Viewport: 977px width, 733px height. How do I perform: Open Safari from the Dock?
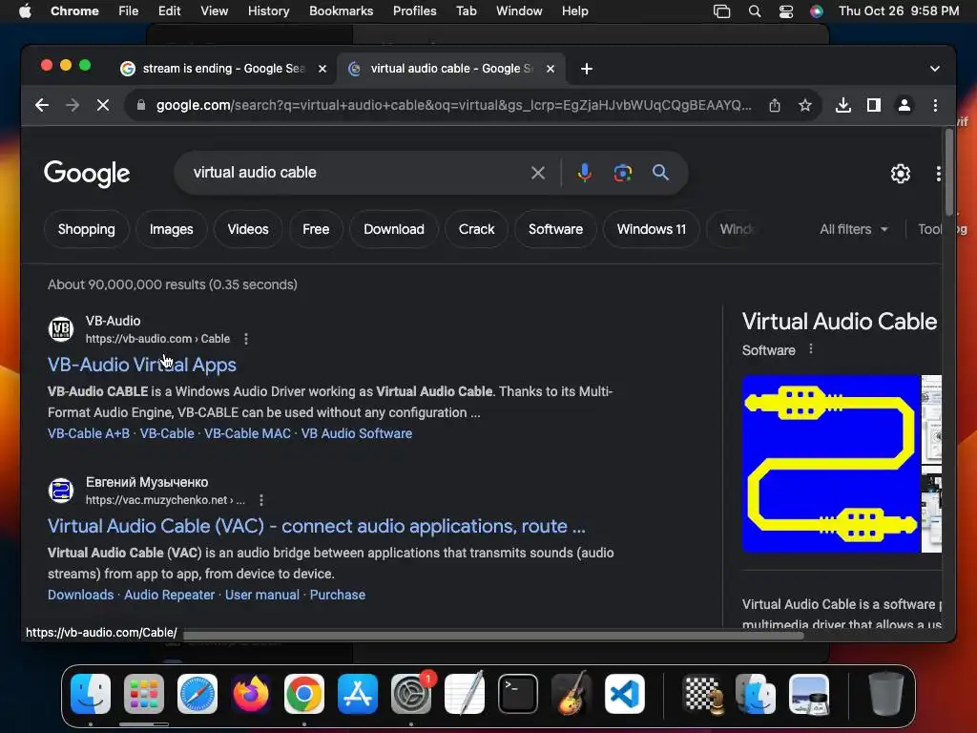(x=197, y=693)
